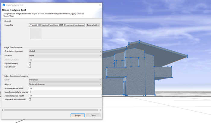Screen dimensions: 211x123
Task: Click the texture image preview thumbnail
Action: tap(36, 34)
